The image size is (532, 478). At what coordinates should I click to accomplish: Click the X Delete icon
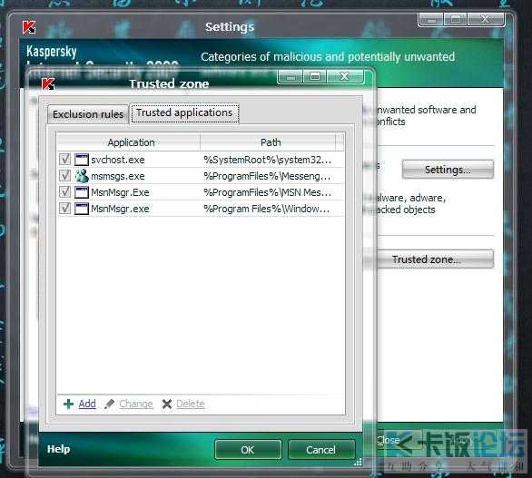[x=167, y=404]
